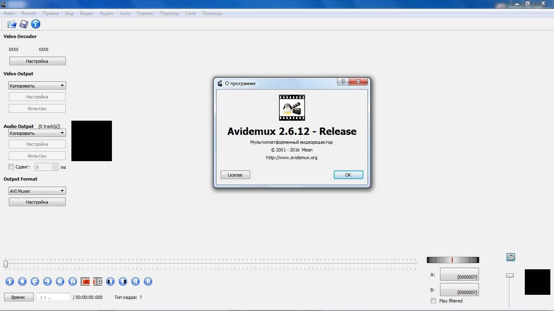This screenshot has width=554, height=311.
Task: Open the Своё menu
Action: 190,13
